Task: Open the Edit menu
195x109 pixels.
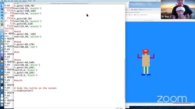Action: pyautogui.click(x=12, y=1)
